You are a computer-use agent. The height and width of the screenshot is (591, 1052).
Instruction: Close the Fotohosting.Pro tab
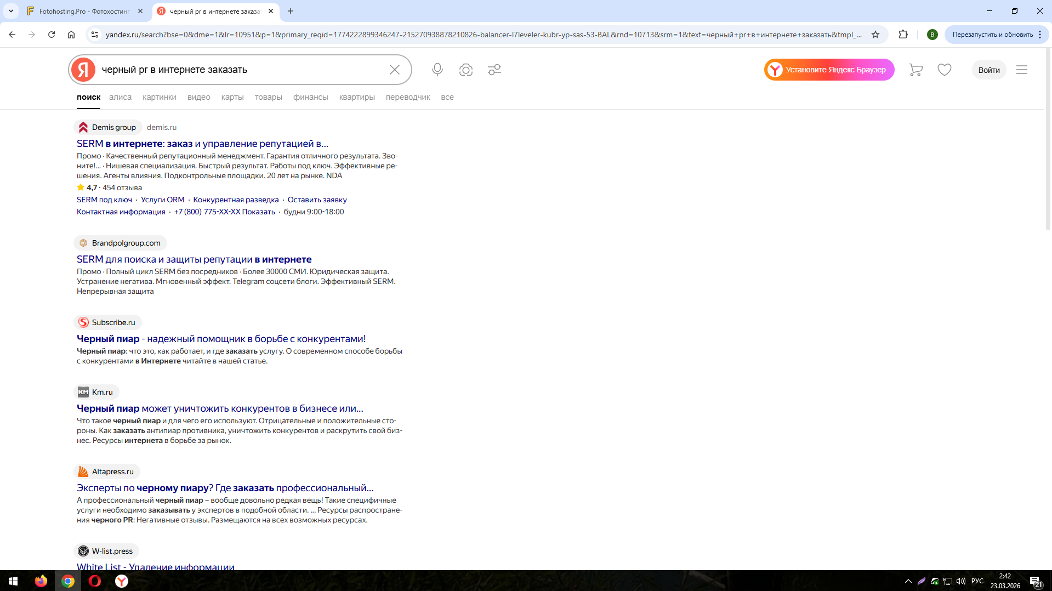click(140, 11)
